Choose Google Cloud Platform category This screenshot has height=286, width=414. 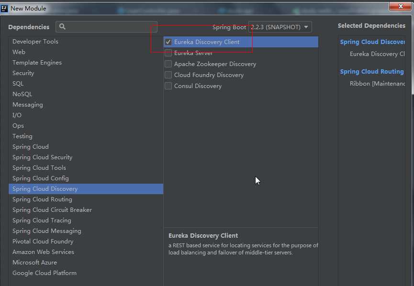click(86, 274)
